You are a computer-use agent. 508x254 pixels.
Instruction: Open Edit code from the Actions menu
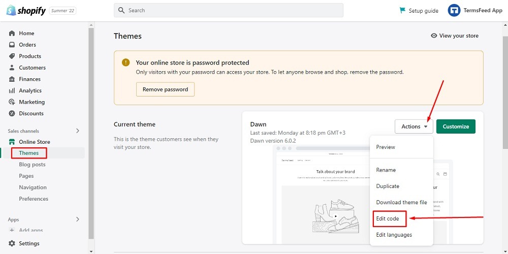tap(387, 218)
